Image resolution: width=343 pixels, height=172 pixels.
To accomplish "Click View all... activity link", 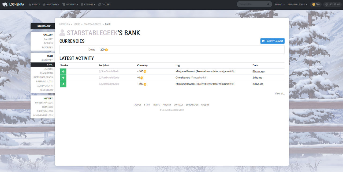I will coord(280,94).
